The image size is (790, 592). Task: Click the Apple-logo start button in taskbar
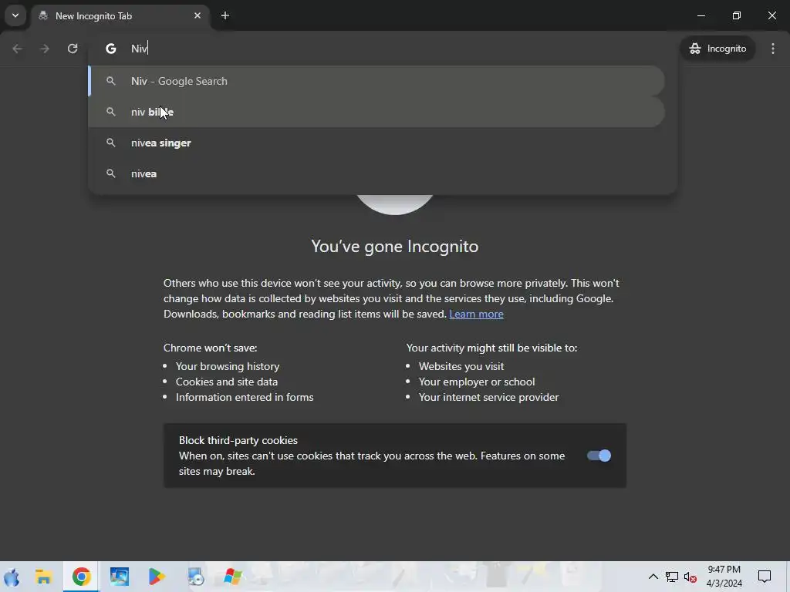tap(12, 577)
